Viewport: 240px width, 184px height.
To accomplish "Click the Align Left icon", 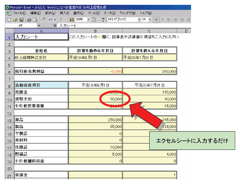I will pos(176,20).
